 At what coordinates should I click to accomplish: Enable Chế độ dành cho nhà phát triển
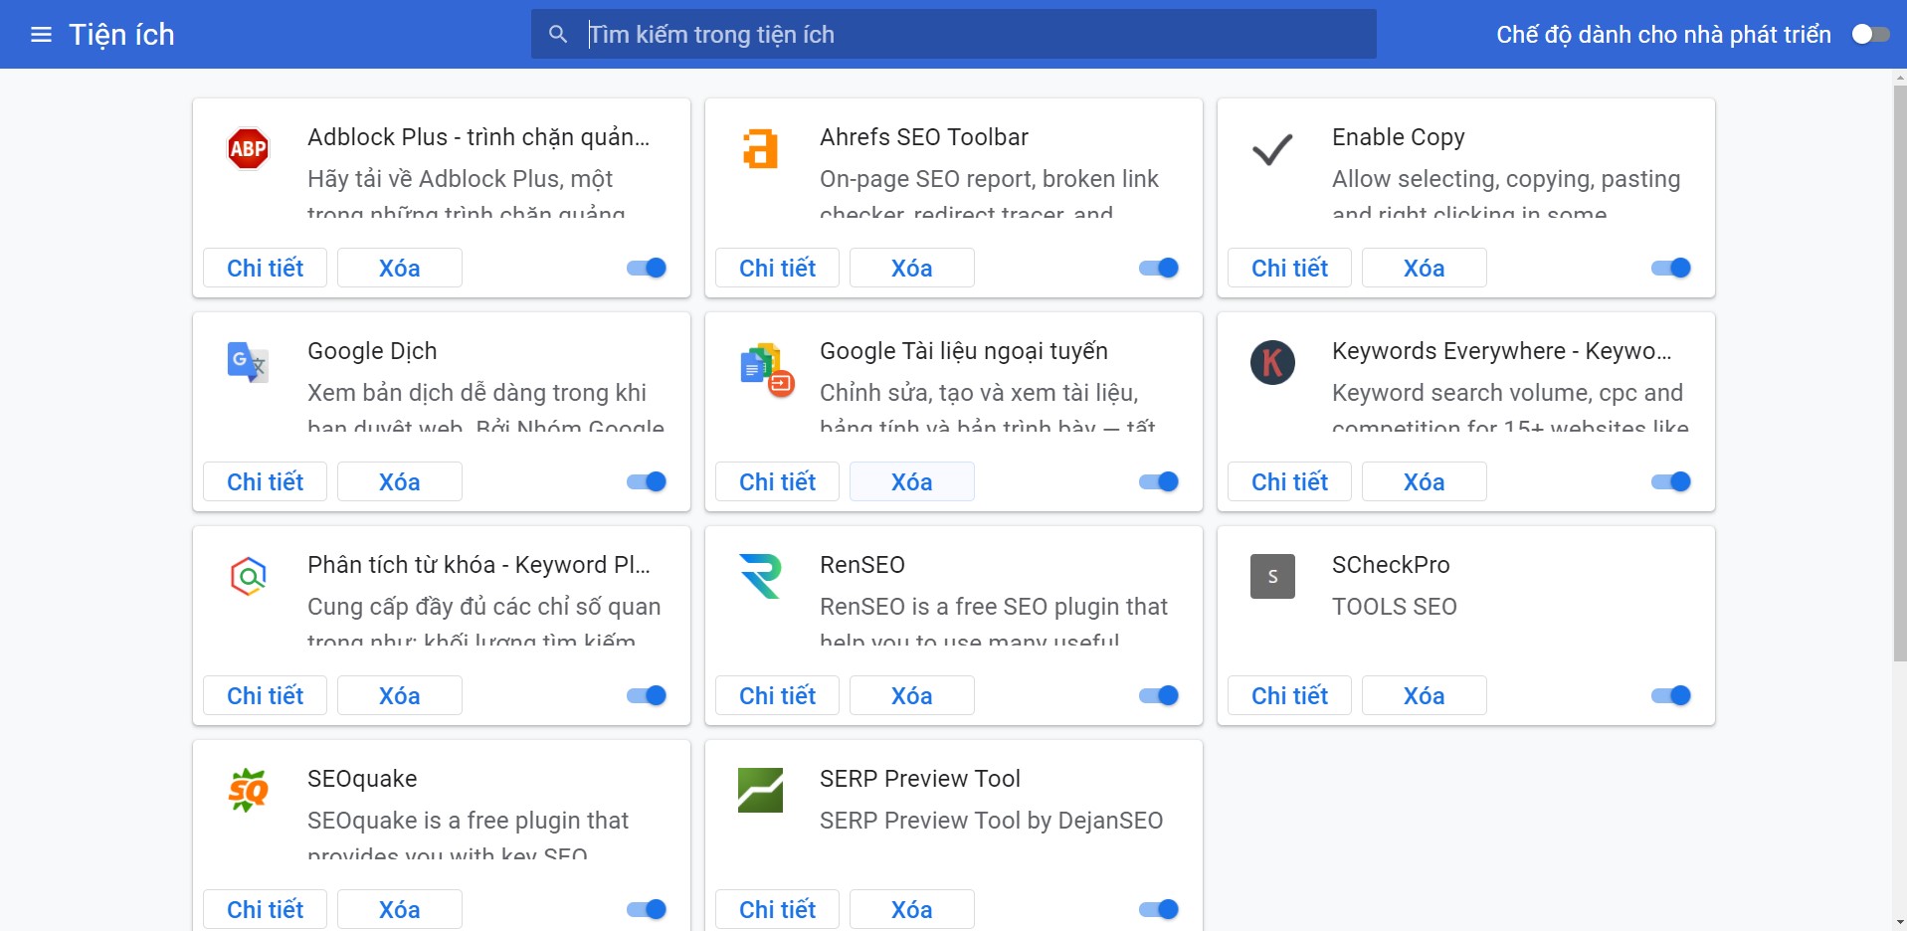(x=1869, y=35)
